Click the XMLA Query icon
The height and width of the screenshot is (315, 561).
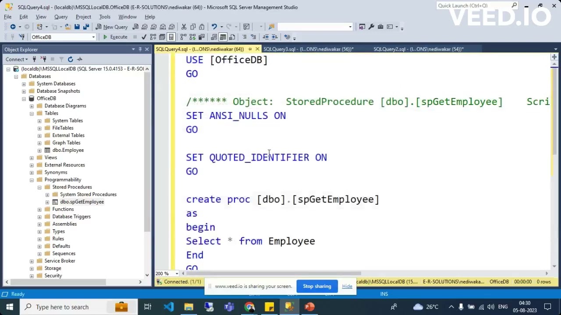coord(163,27)
